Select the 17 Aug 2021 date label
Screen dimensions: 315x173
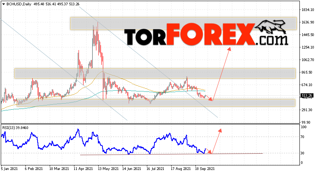pos(181,169)
